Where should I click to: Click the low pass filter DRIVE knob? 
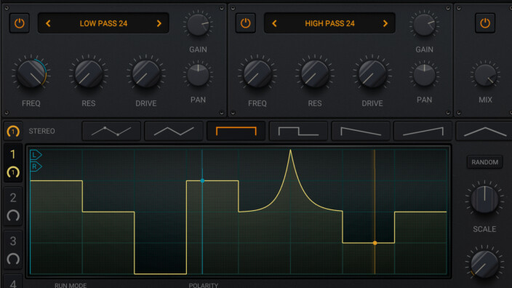coord(146,73)
